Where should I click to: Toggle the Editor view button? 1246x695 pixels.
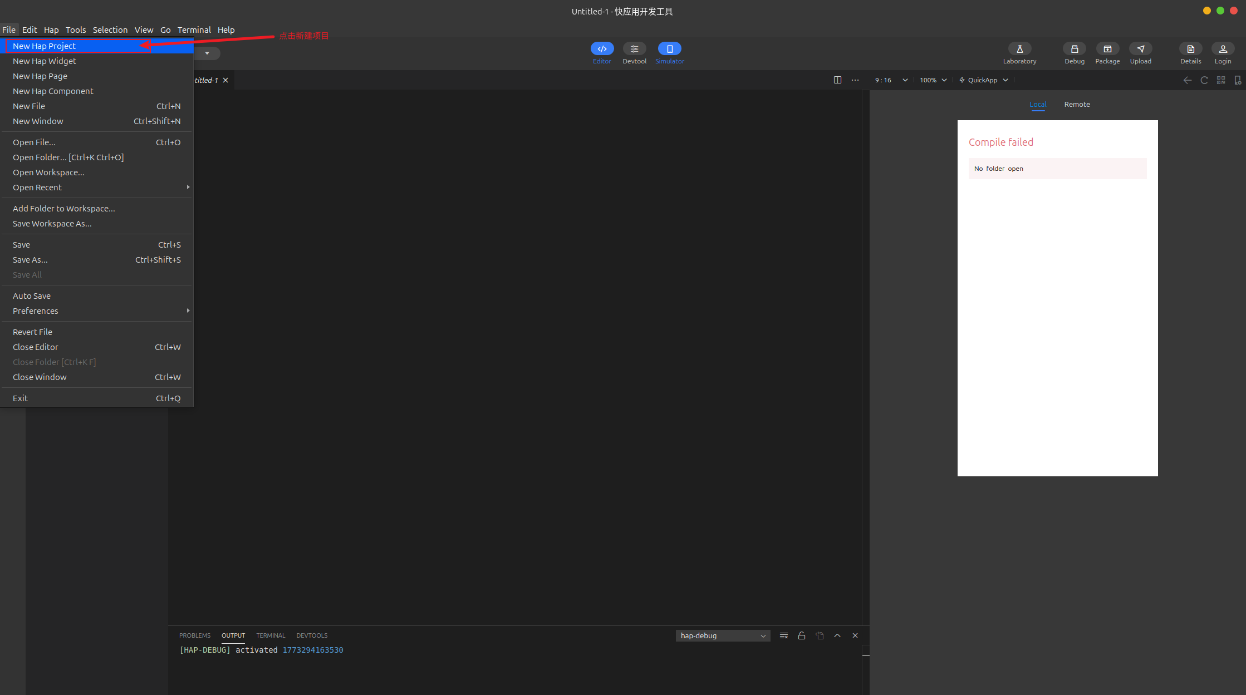(602, 49)
